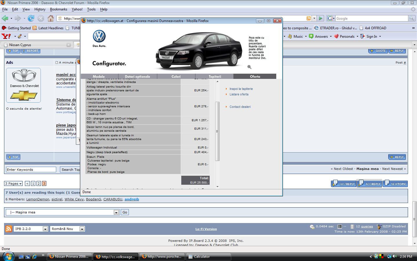Click the main page scrollbar down arrow
Viewport: 417px width, 261px height.
[x=414, y=244]
